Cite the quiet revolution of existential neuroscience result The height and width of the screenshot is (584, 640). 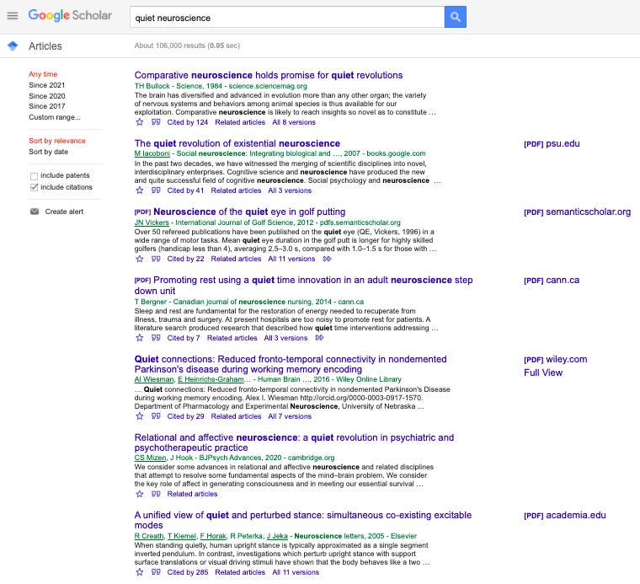156,190
